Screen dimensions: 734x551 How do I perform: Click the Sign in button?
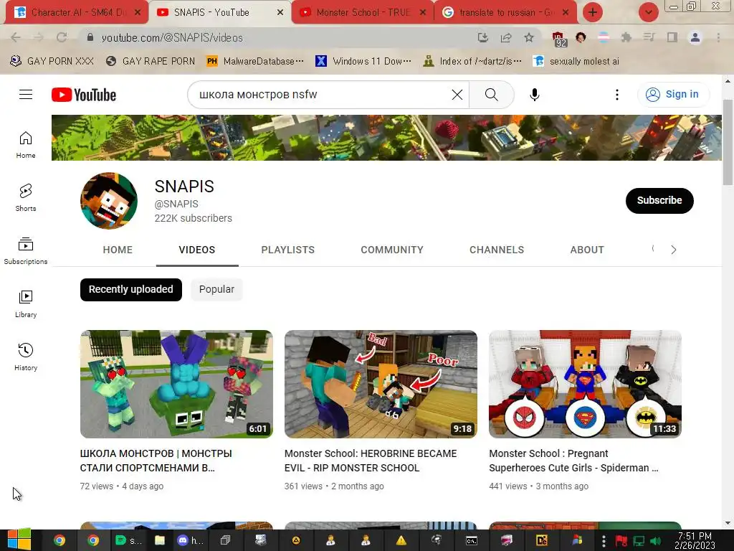[673, 94]
